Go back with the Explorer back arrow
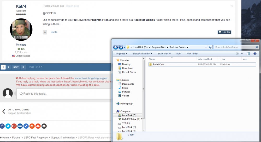Screen dimensions: 261x142 [115, 47]
